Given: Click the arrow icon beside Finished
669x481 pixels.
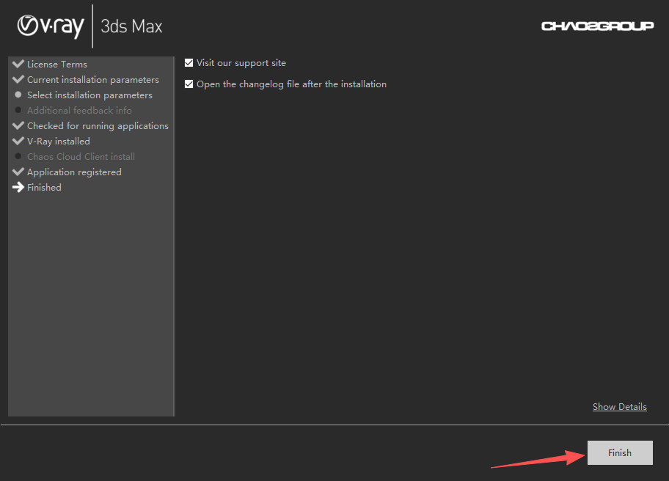Looking at the screenshot, I should [18, 187].
